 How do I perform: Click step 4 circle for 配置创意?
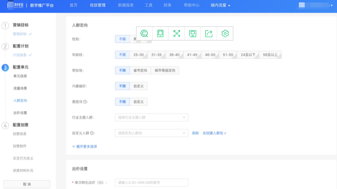[x=5, y=126]
